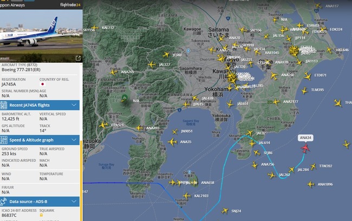Click the graph icon beside Speed & Altitude
Image resolution: width=352 pixels, height=221 pixels.
(x=4, y=140)
